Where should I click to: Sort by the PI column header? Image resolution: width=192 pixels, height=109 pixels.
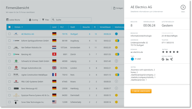coord(95,27)
